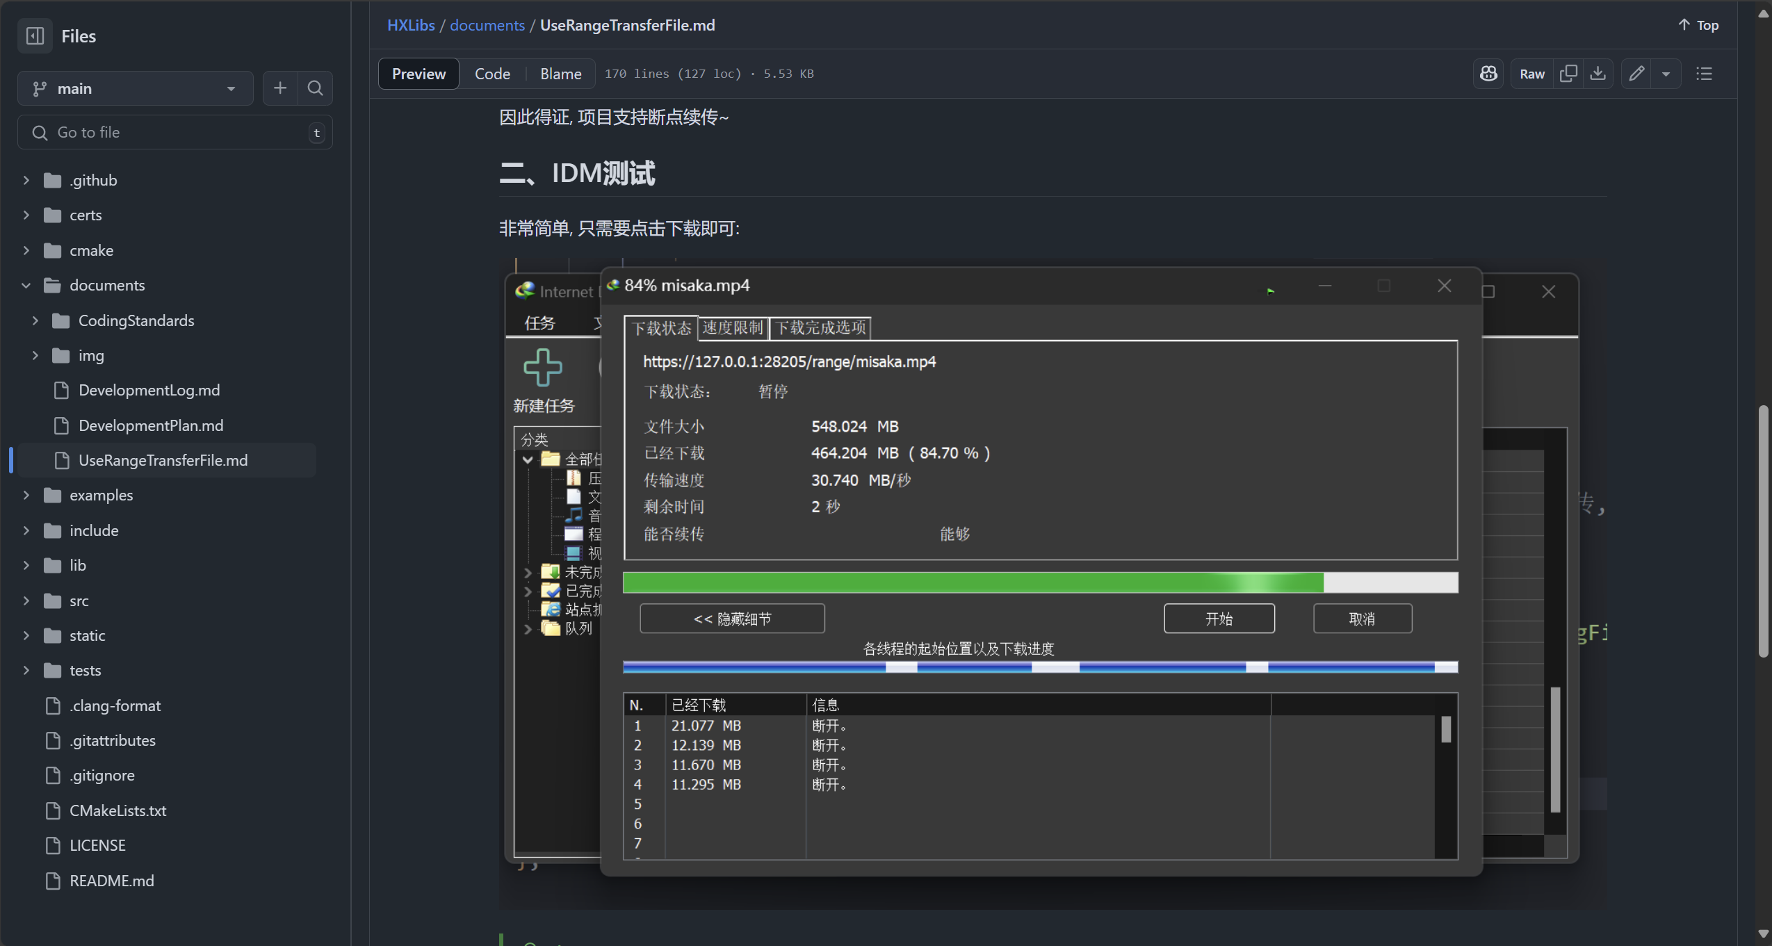Collapse the Files side panel icon

(x=35, y=36)
